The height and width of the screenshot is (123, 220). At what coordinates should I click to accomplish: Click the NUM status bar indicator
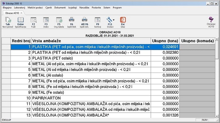click(x=205, y=120)
